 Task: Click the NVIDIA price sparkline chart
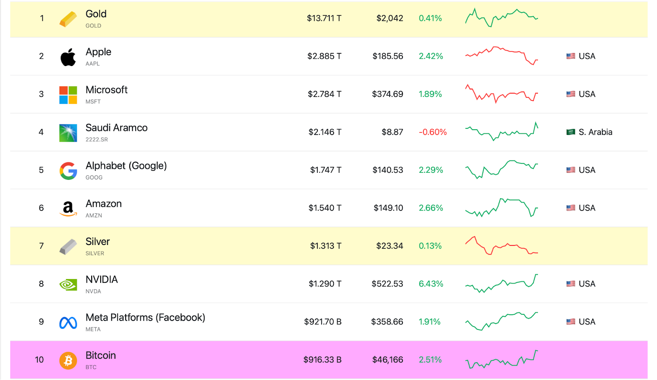[501, 283]
